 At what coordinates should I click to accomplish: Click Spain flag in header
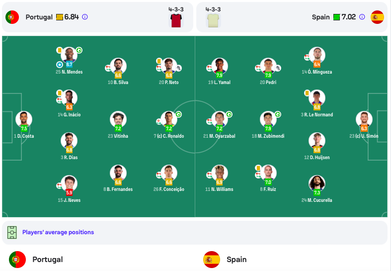[377, 17]
